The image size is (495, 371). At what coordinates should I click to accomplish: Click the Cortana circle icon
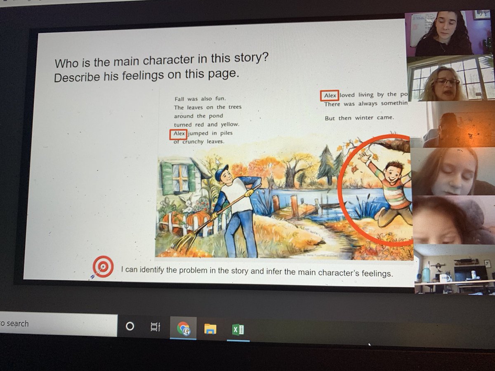point(130,326)
